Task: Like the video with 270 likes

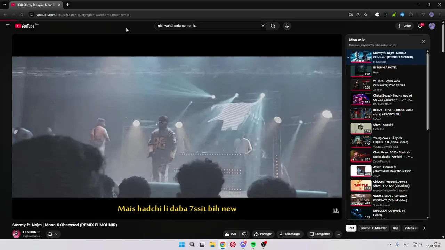Action: 230,234
